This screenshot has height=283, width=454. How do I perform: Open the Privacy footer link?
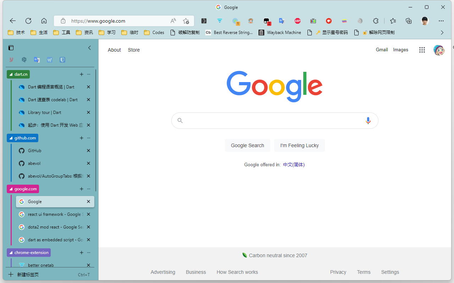[x=338, y=272]
